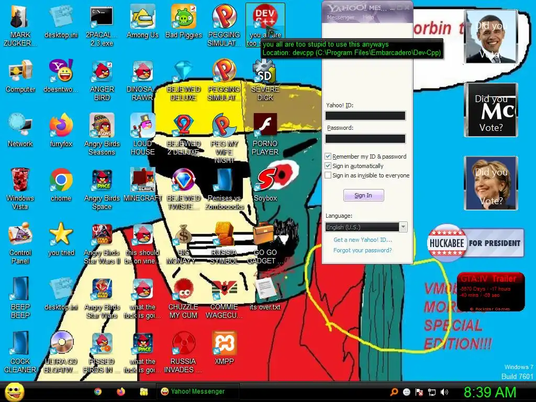Enable 'Sign in as invisible to everyone'
The image size is (536, 402).
328,175
